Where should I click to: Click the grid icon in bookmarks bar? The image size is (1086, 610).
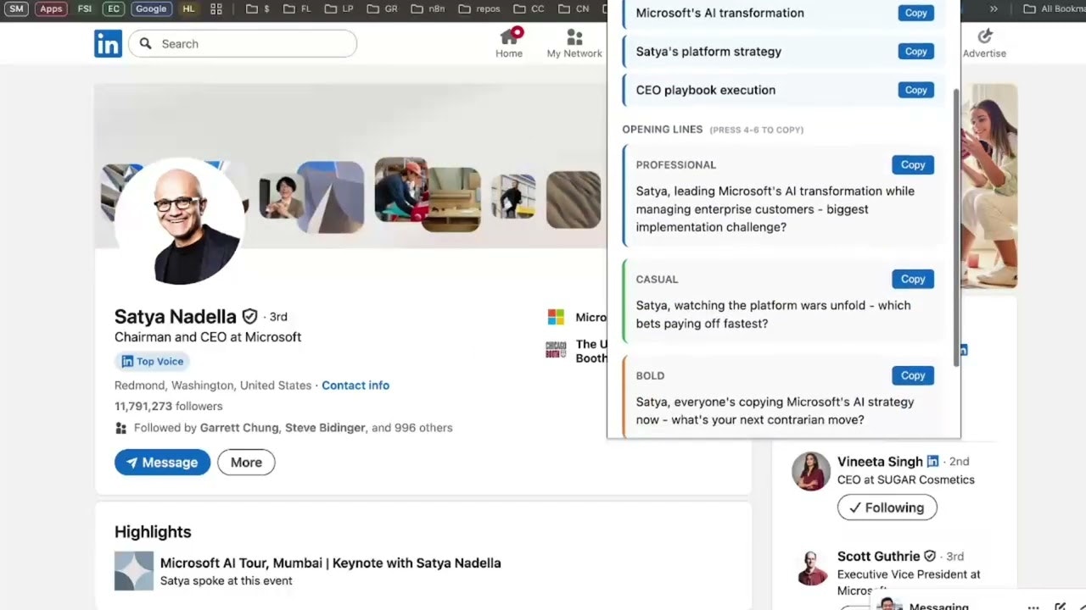click(x=216, y=8)
